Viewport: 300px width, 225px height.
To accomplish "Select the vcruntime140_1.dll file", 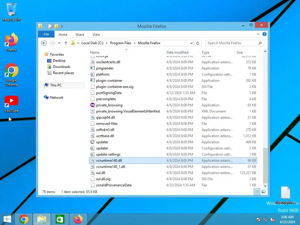I will (x=173, y=167).
